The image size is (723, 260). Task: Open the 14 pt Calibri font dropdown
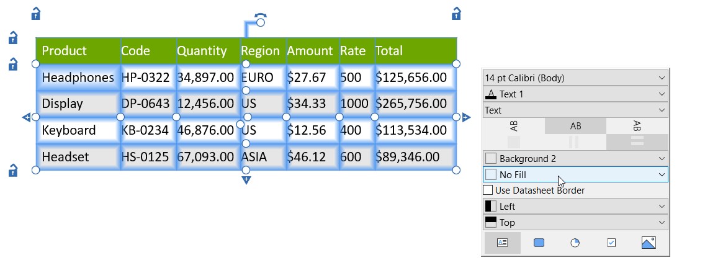[575, 78]
